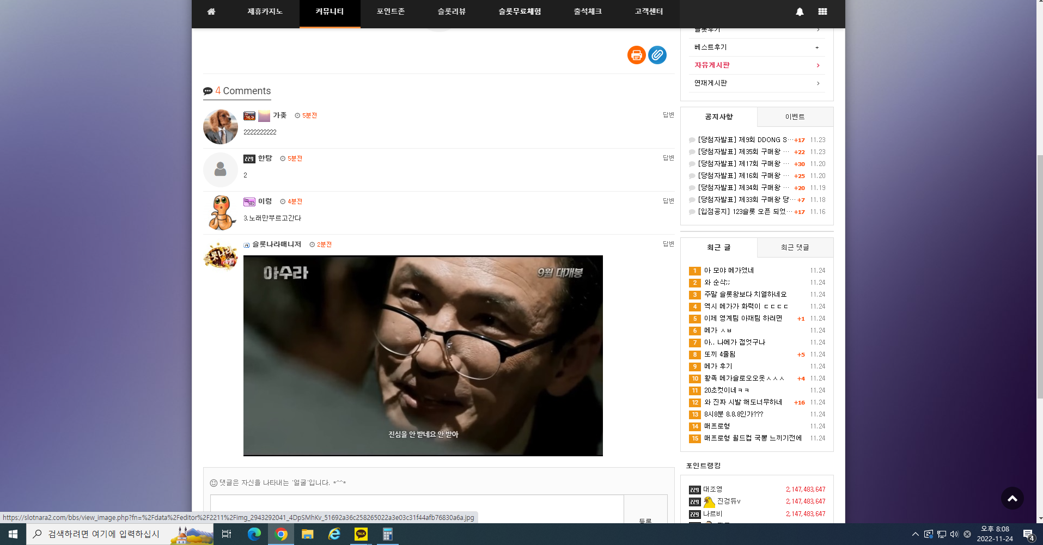
Task: Open KakaoTalk from the taskbar
Action: (361, 534)
